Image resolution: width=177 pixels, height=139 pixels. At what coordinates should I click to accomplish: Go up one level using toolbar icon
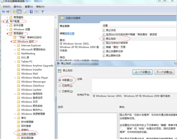tap(14, 12)
